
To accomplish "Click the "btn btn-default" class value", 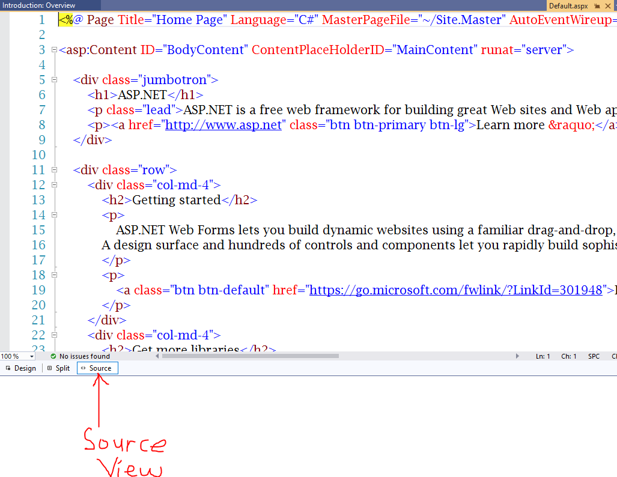I will 219,290.
